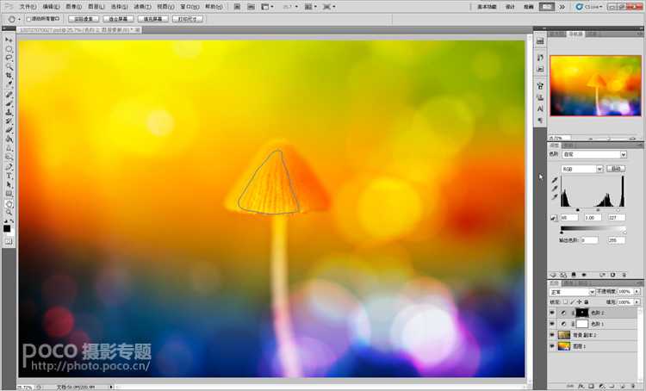Screen dimensions: 646x391
Task: Select the Brush tool
Action: 9,103
